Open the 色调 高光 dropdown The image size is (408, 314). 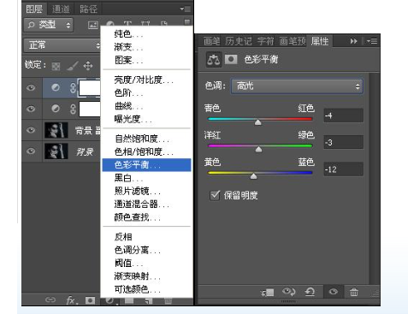click(x=297, y=86)
